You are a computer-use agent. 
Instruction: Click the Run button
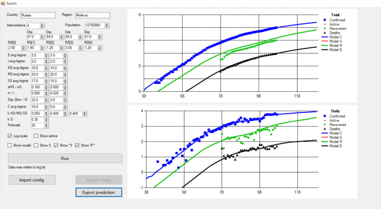[x=65, y=158]
